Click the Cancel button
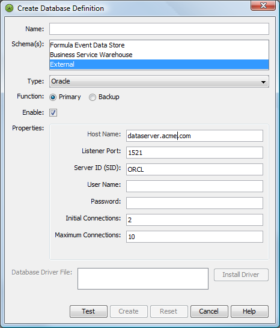 [209, 311]
